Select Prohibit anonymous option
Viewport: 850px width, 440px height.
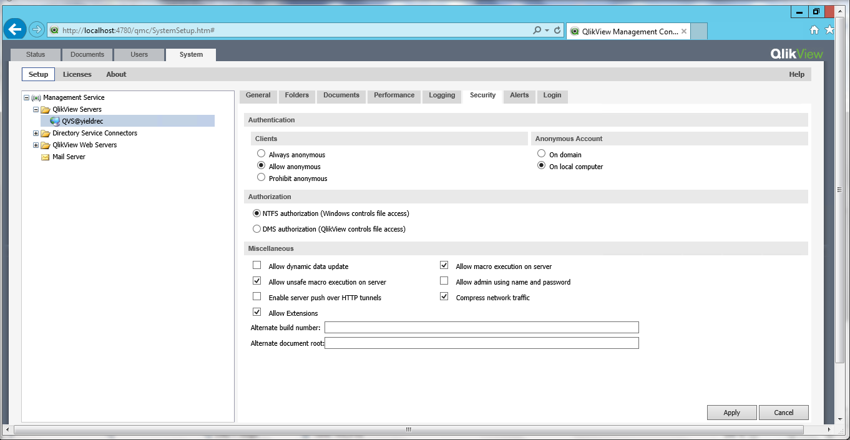pos(261,177)
